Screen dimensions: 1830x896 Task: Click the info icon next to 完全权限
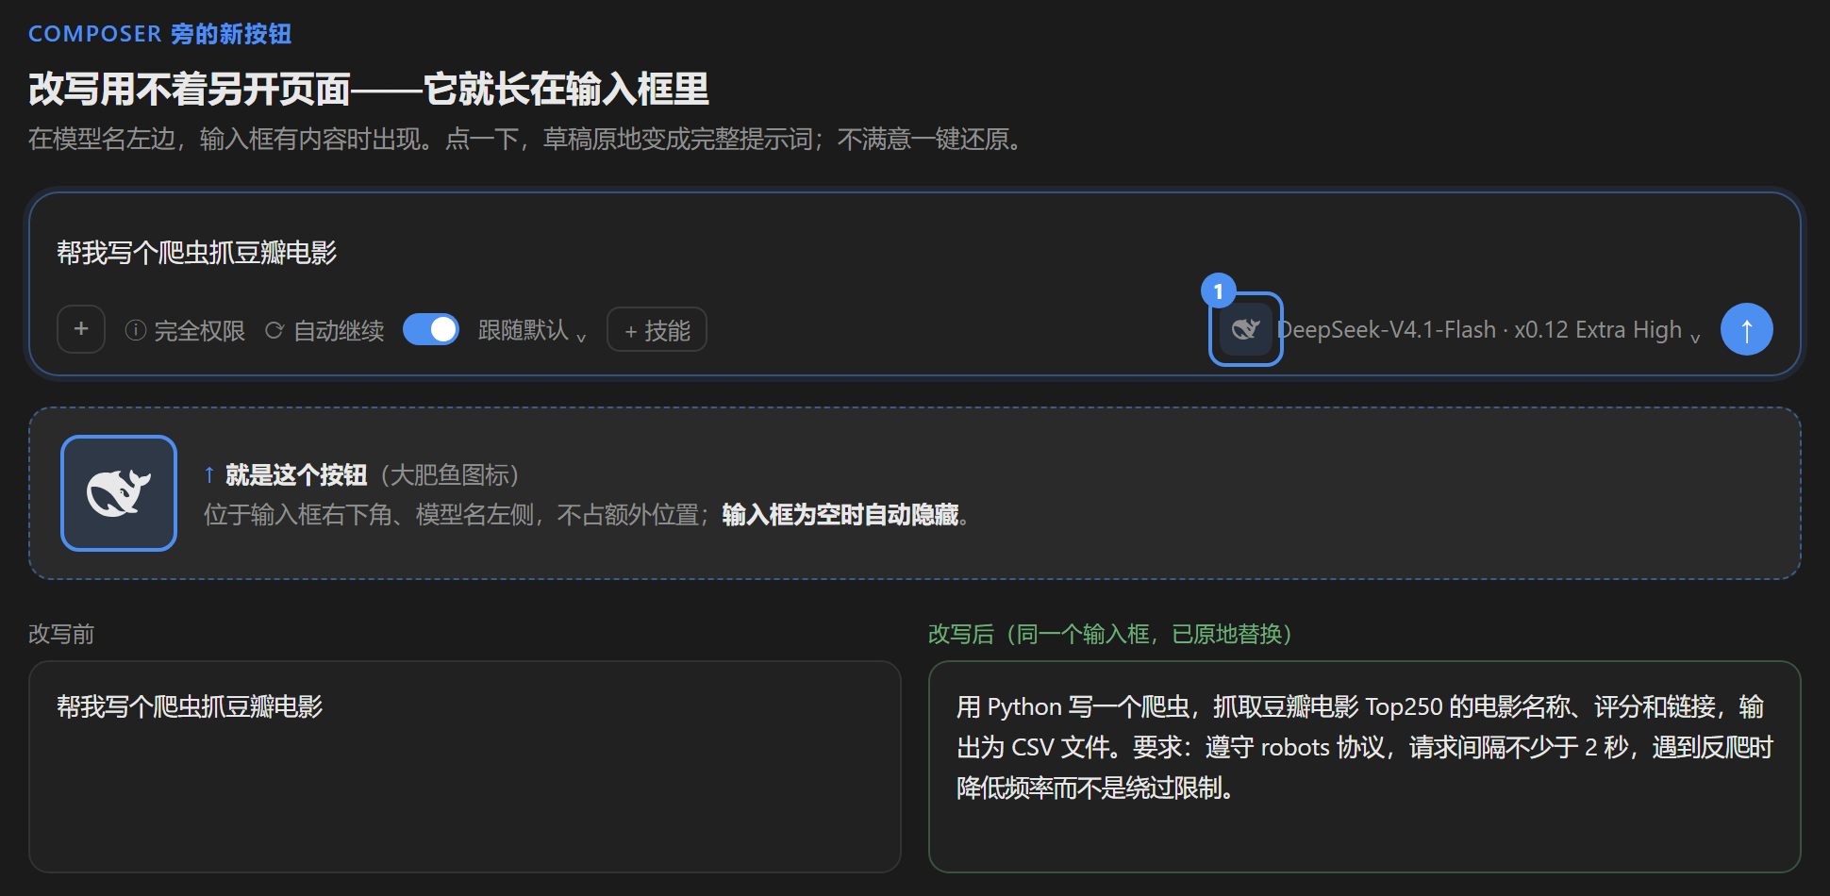135,330
